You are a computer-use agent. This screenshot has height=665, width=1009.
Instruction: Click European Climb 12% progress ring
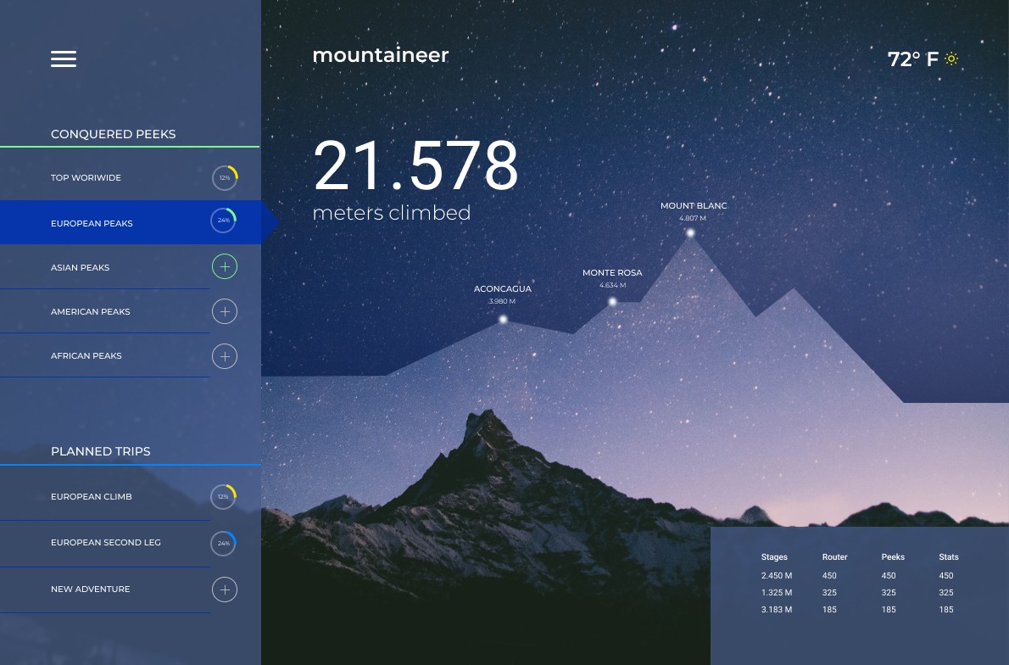coord(223,496)
